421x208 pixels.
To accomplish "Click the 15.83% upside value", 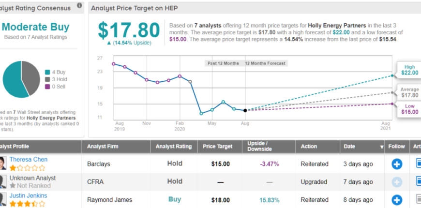I will pyautogui.click(x=270, y=200).
